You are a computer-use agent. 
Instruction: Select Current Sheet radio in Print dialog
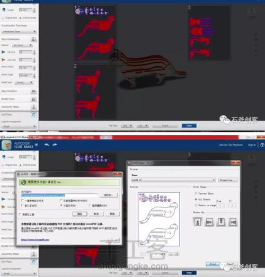point(196,193)
